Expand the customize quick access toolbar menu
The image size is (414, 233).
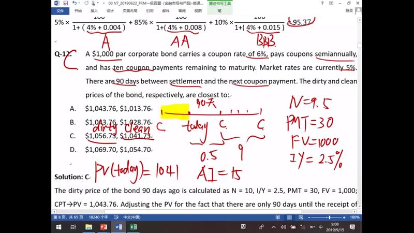[103, 3]
